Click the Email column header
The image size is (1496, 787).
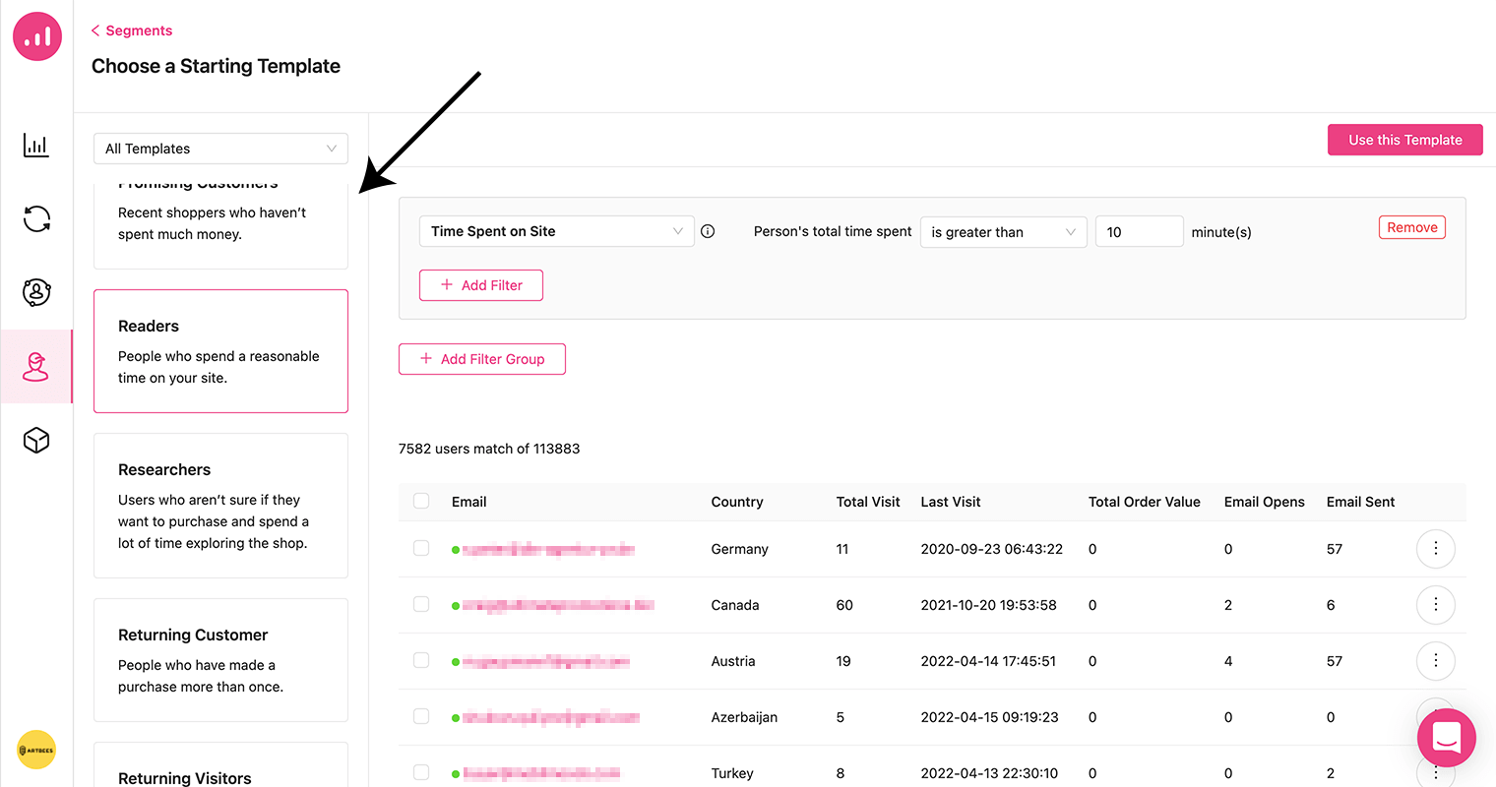pos(469,502)
